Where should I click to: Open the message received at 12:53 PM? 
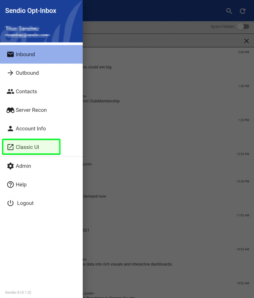(168, 163)
